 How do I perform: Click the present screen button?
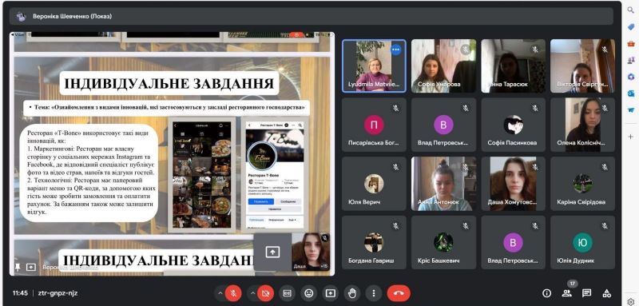tap(331, 293)
